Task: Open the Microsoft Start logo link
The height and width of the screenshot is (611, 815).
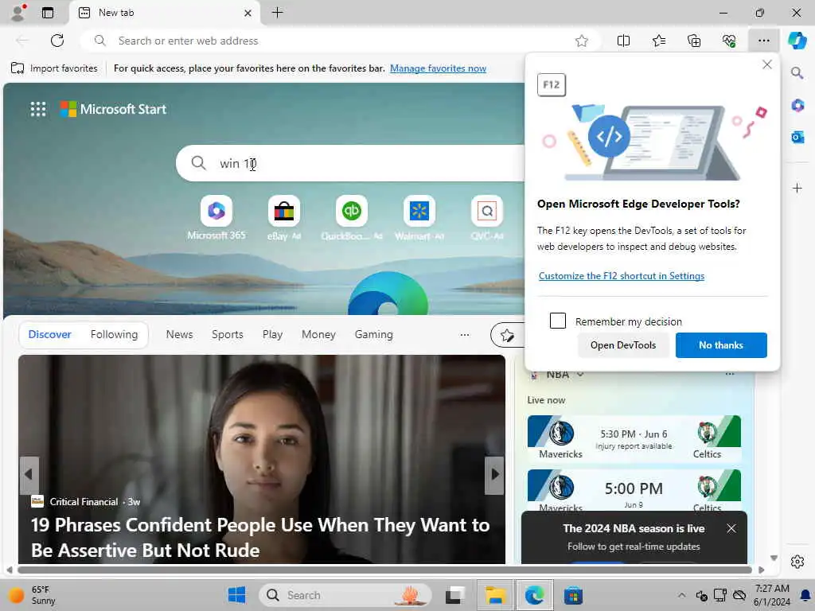Action: click(x=113, y=109)
